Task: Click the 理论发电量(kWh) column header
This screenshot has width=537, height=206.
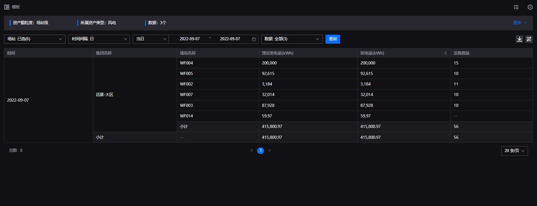Action: [x=308, y=53]
